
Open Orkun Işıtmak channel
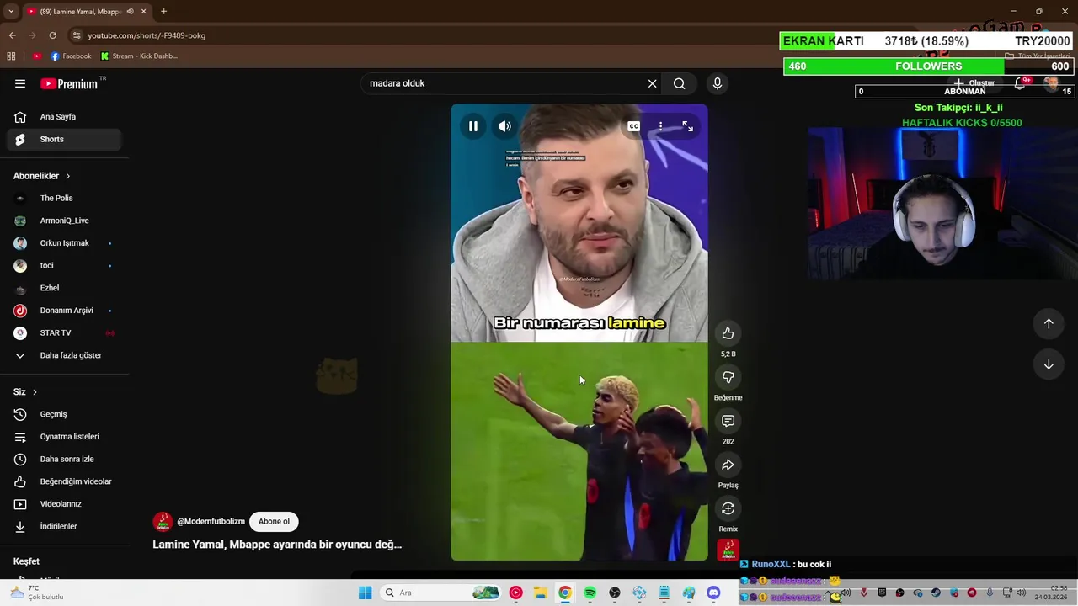pyautogui.click(x=64, y=243)
